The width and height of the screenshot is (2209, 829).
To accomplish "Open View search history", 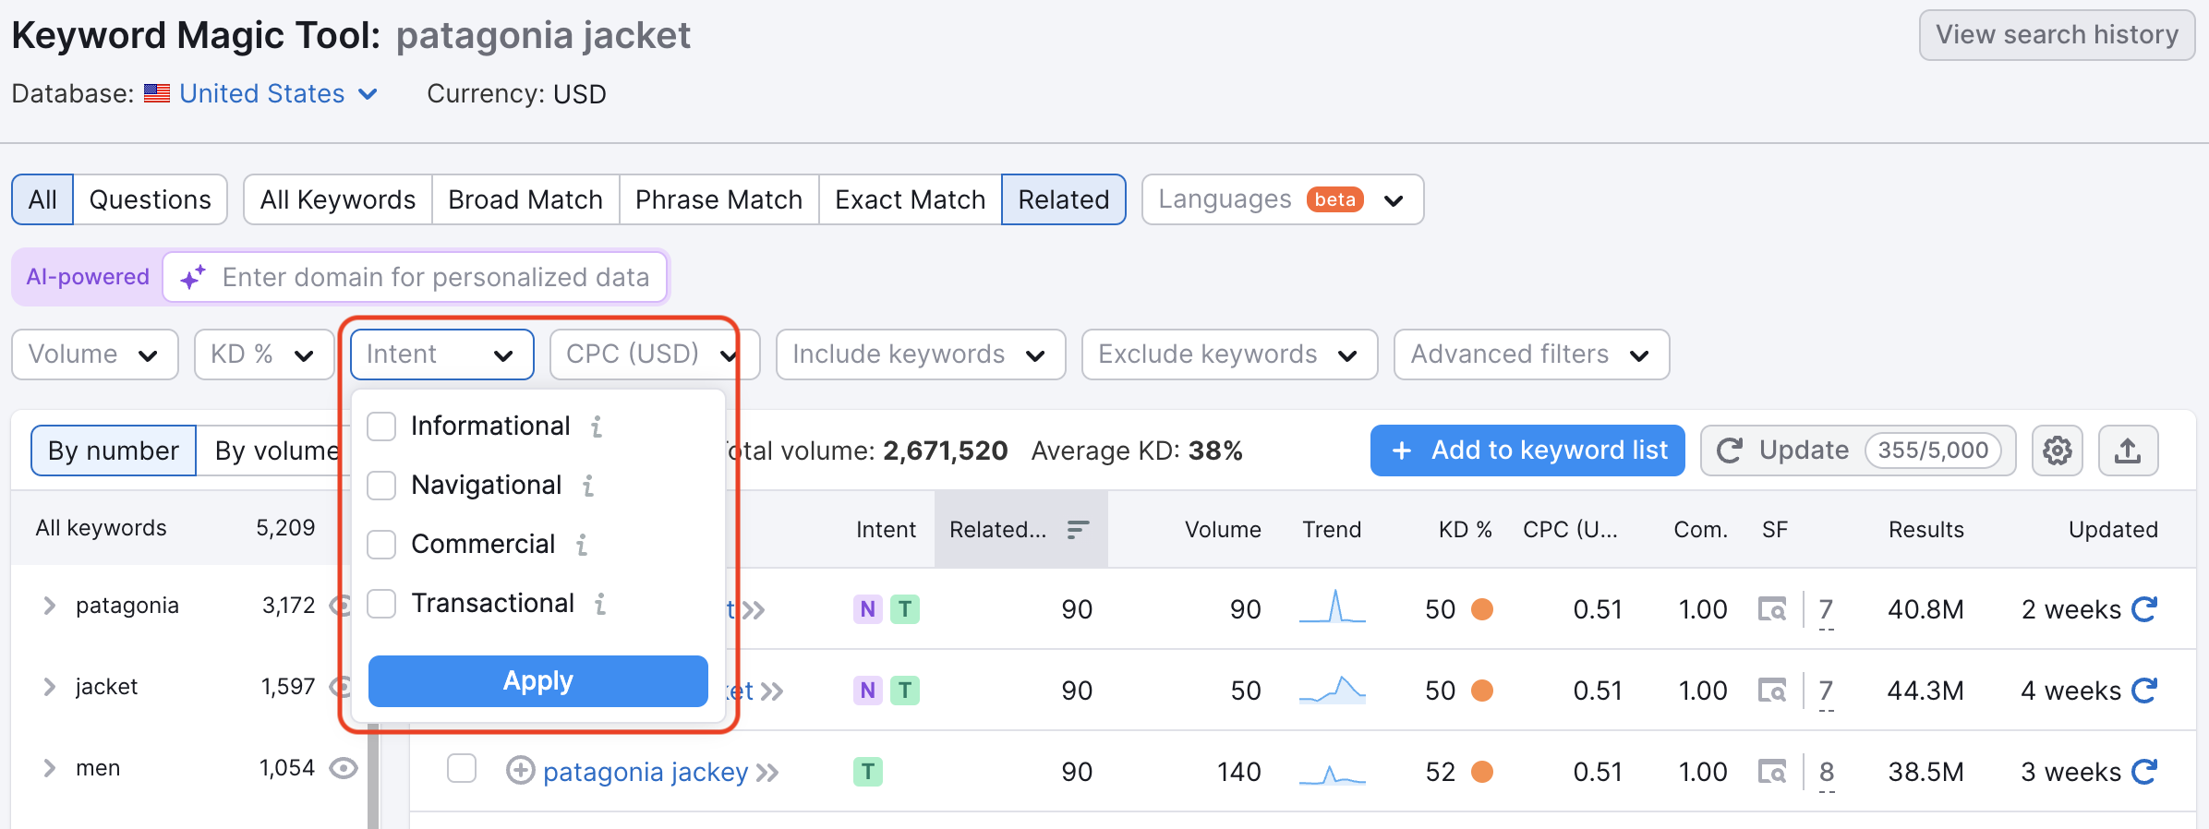I will (x=2057, y=35).
